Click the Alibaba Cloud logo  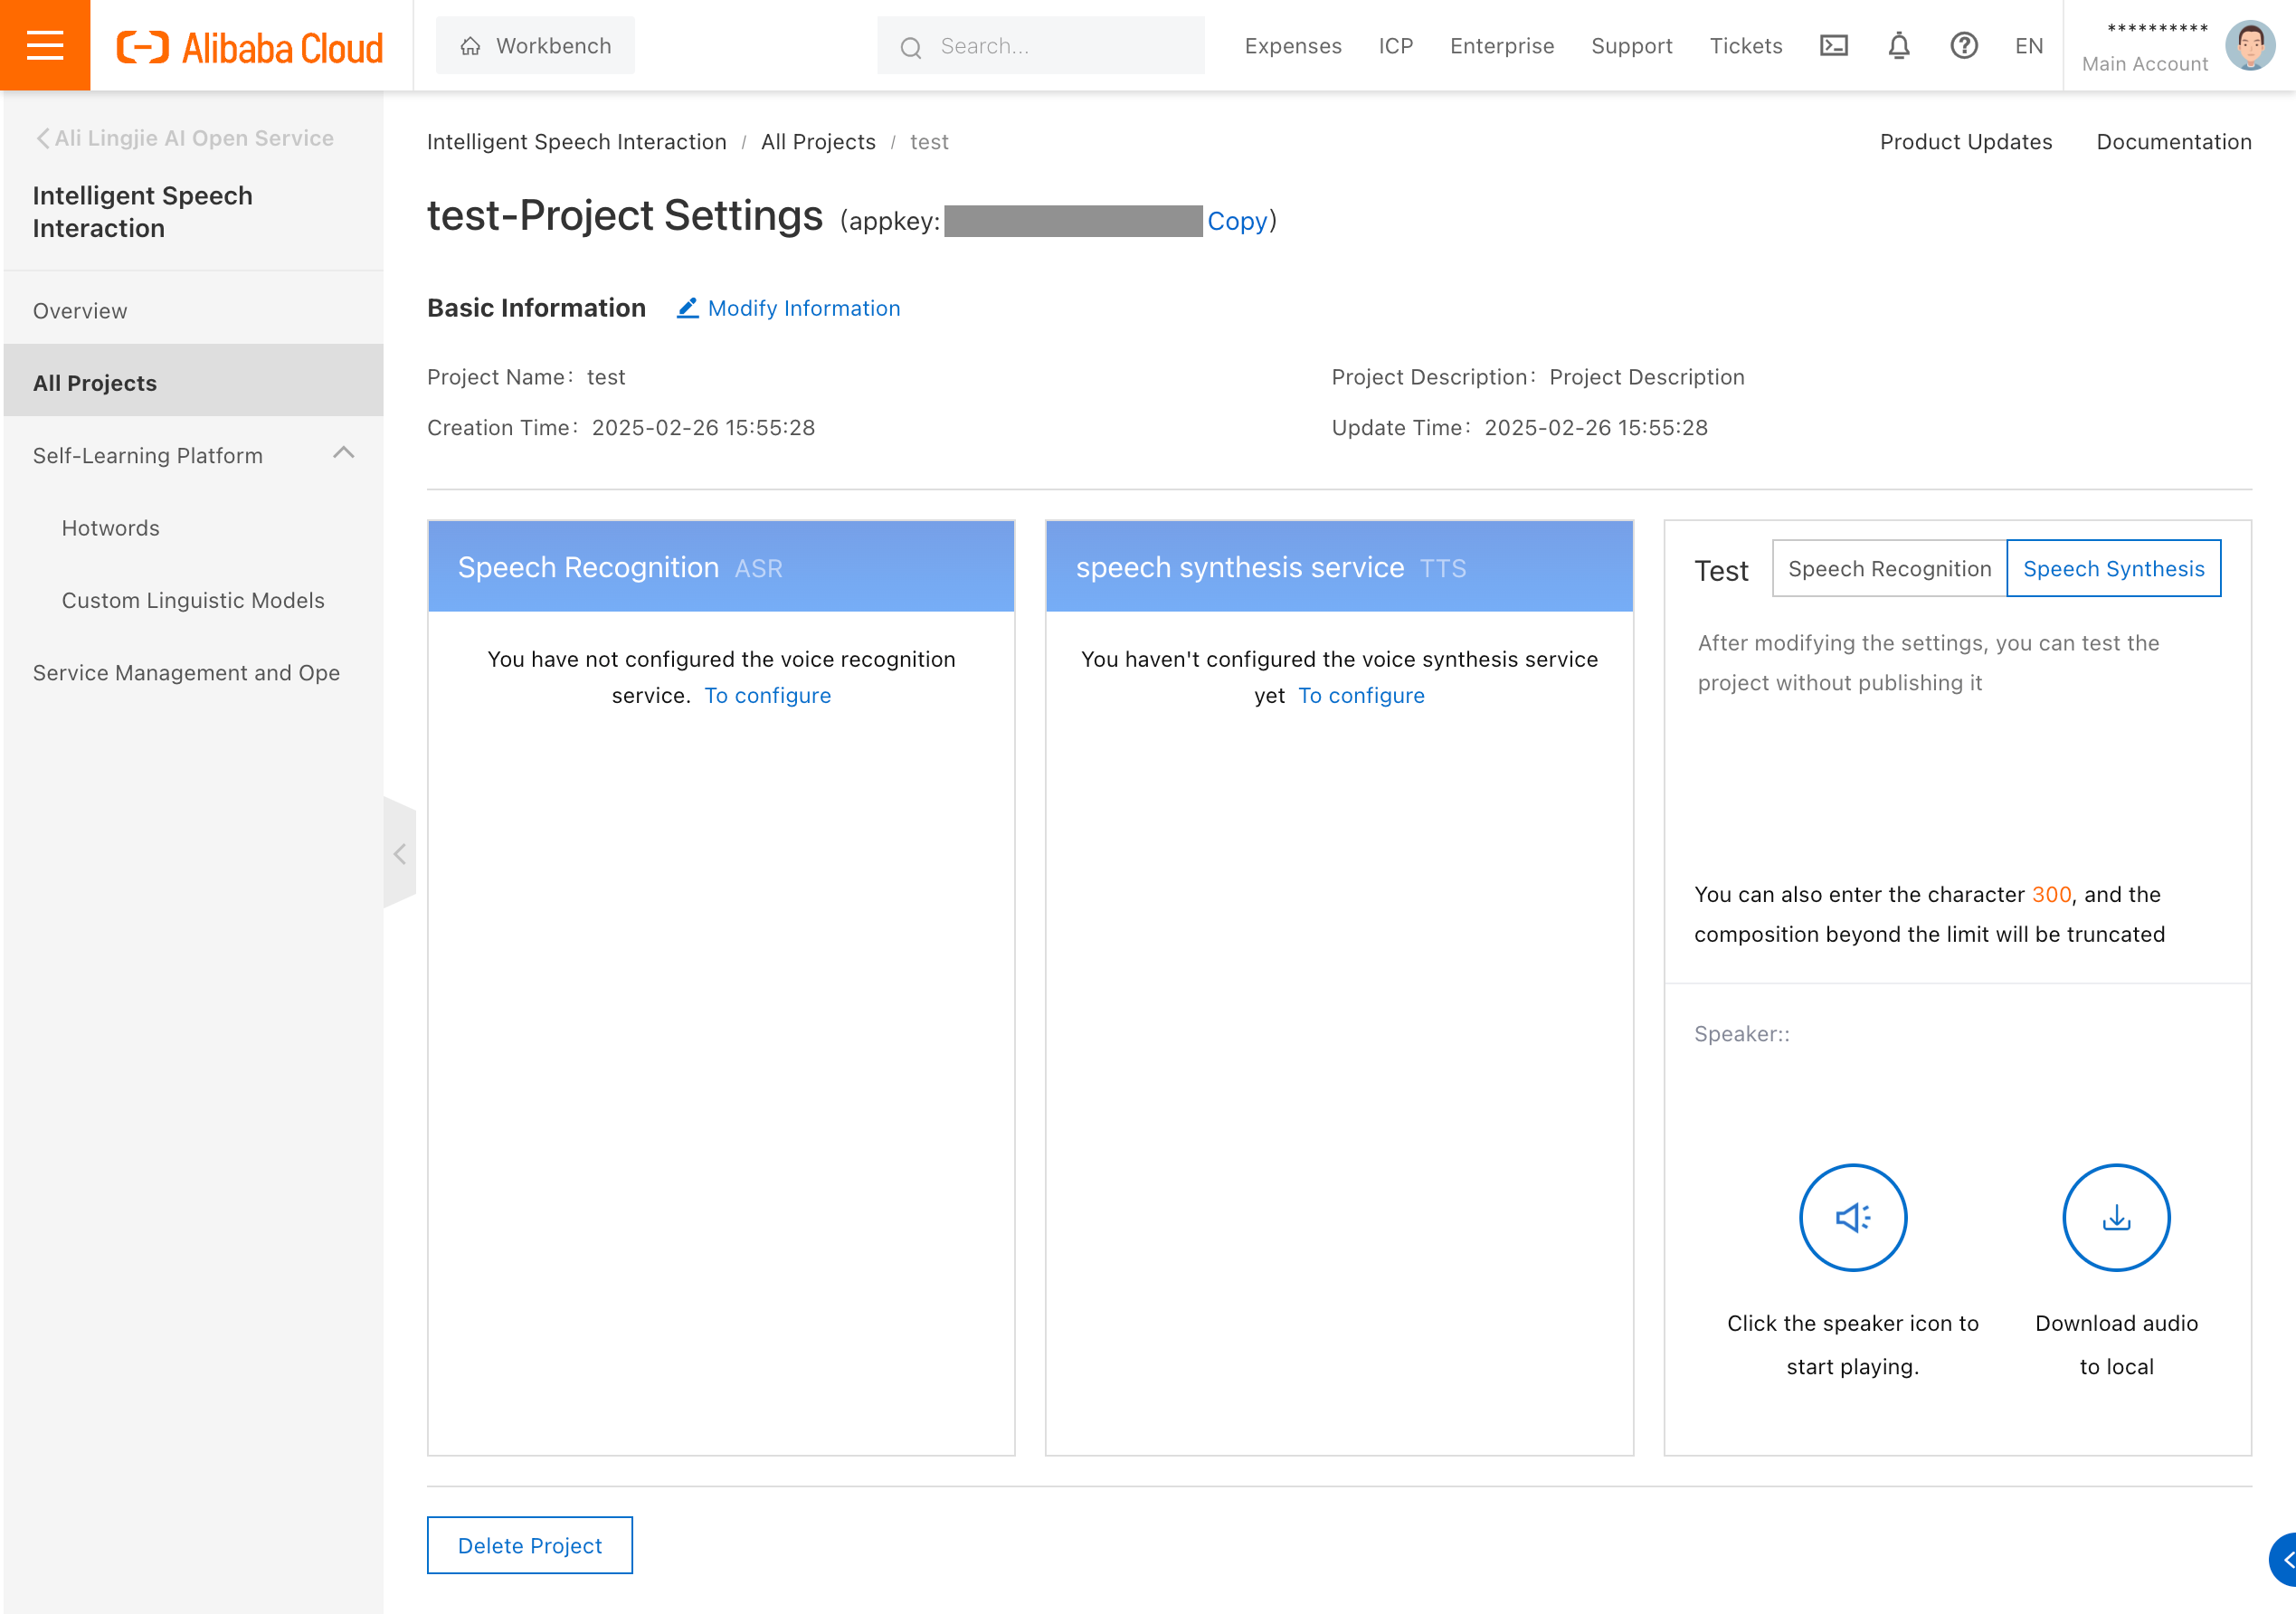[250, 47]
